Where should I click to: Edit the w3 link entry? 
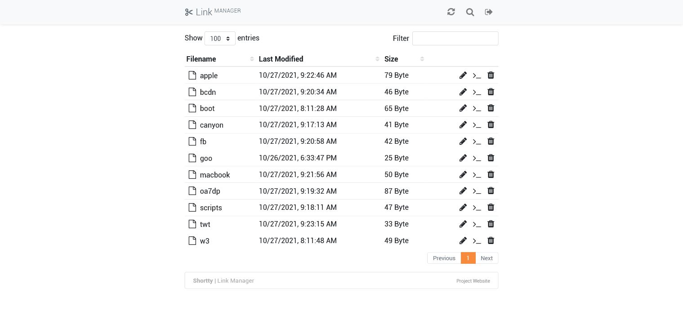(x=463, y=241)
